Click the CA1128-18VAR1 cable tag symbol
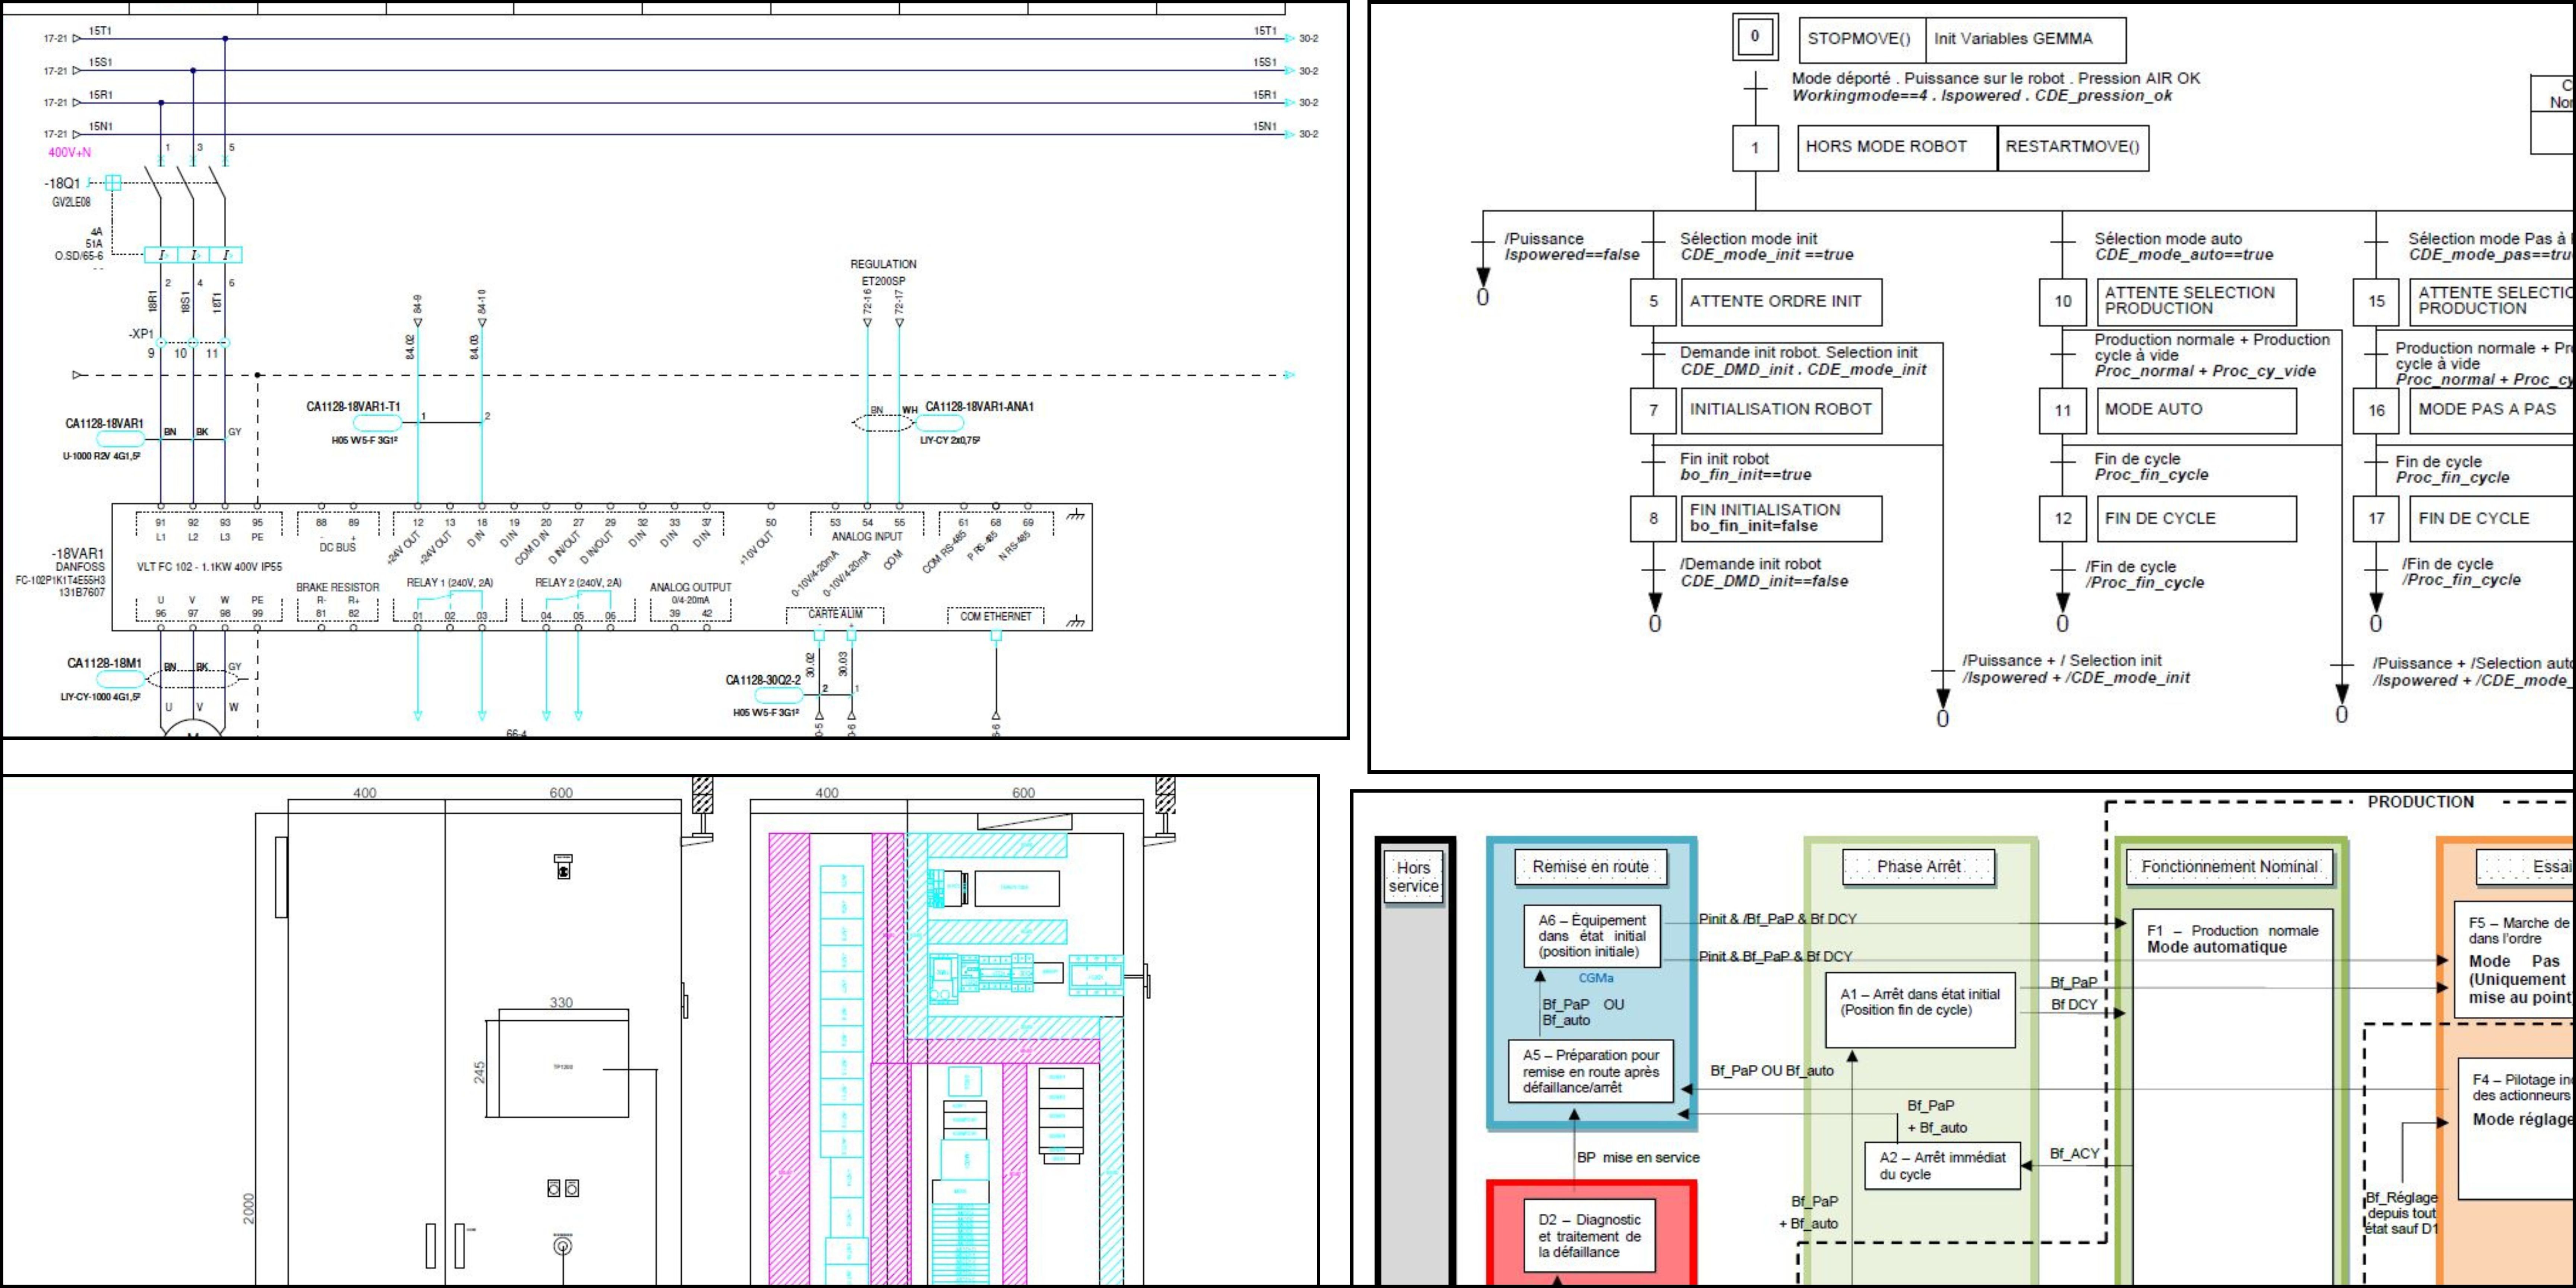 (120, 439)
